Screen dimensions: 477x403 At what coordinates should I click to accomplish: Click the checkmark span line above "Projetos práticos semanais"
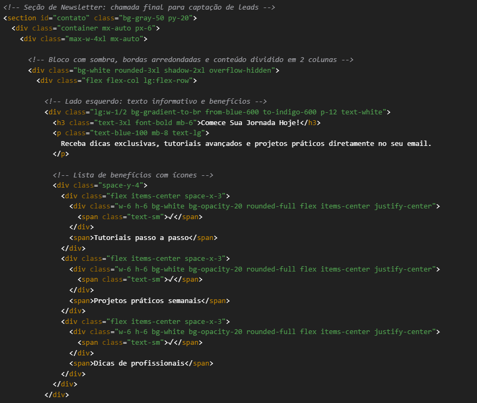[x=140, y=280]
